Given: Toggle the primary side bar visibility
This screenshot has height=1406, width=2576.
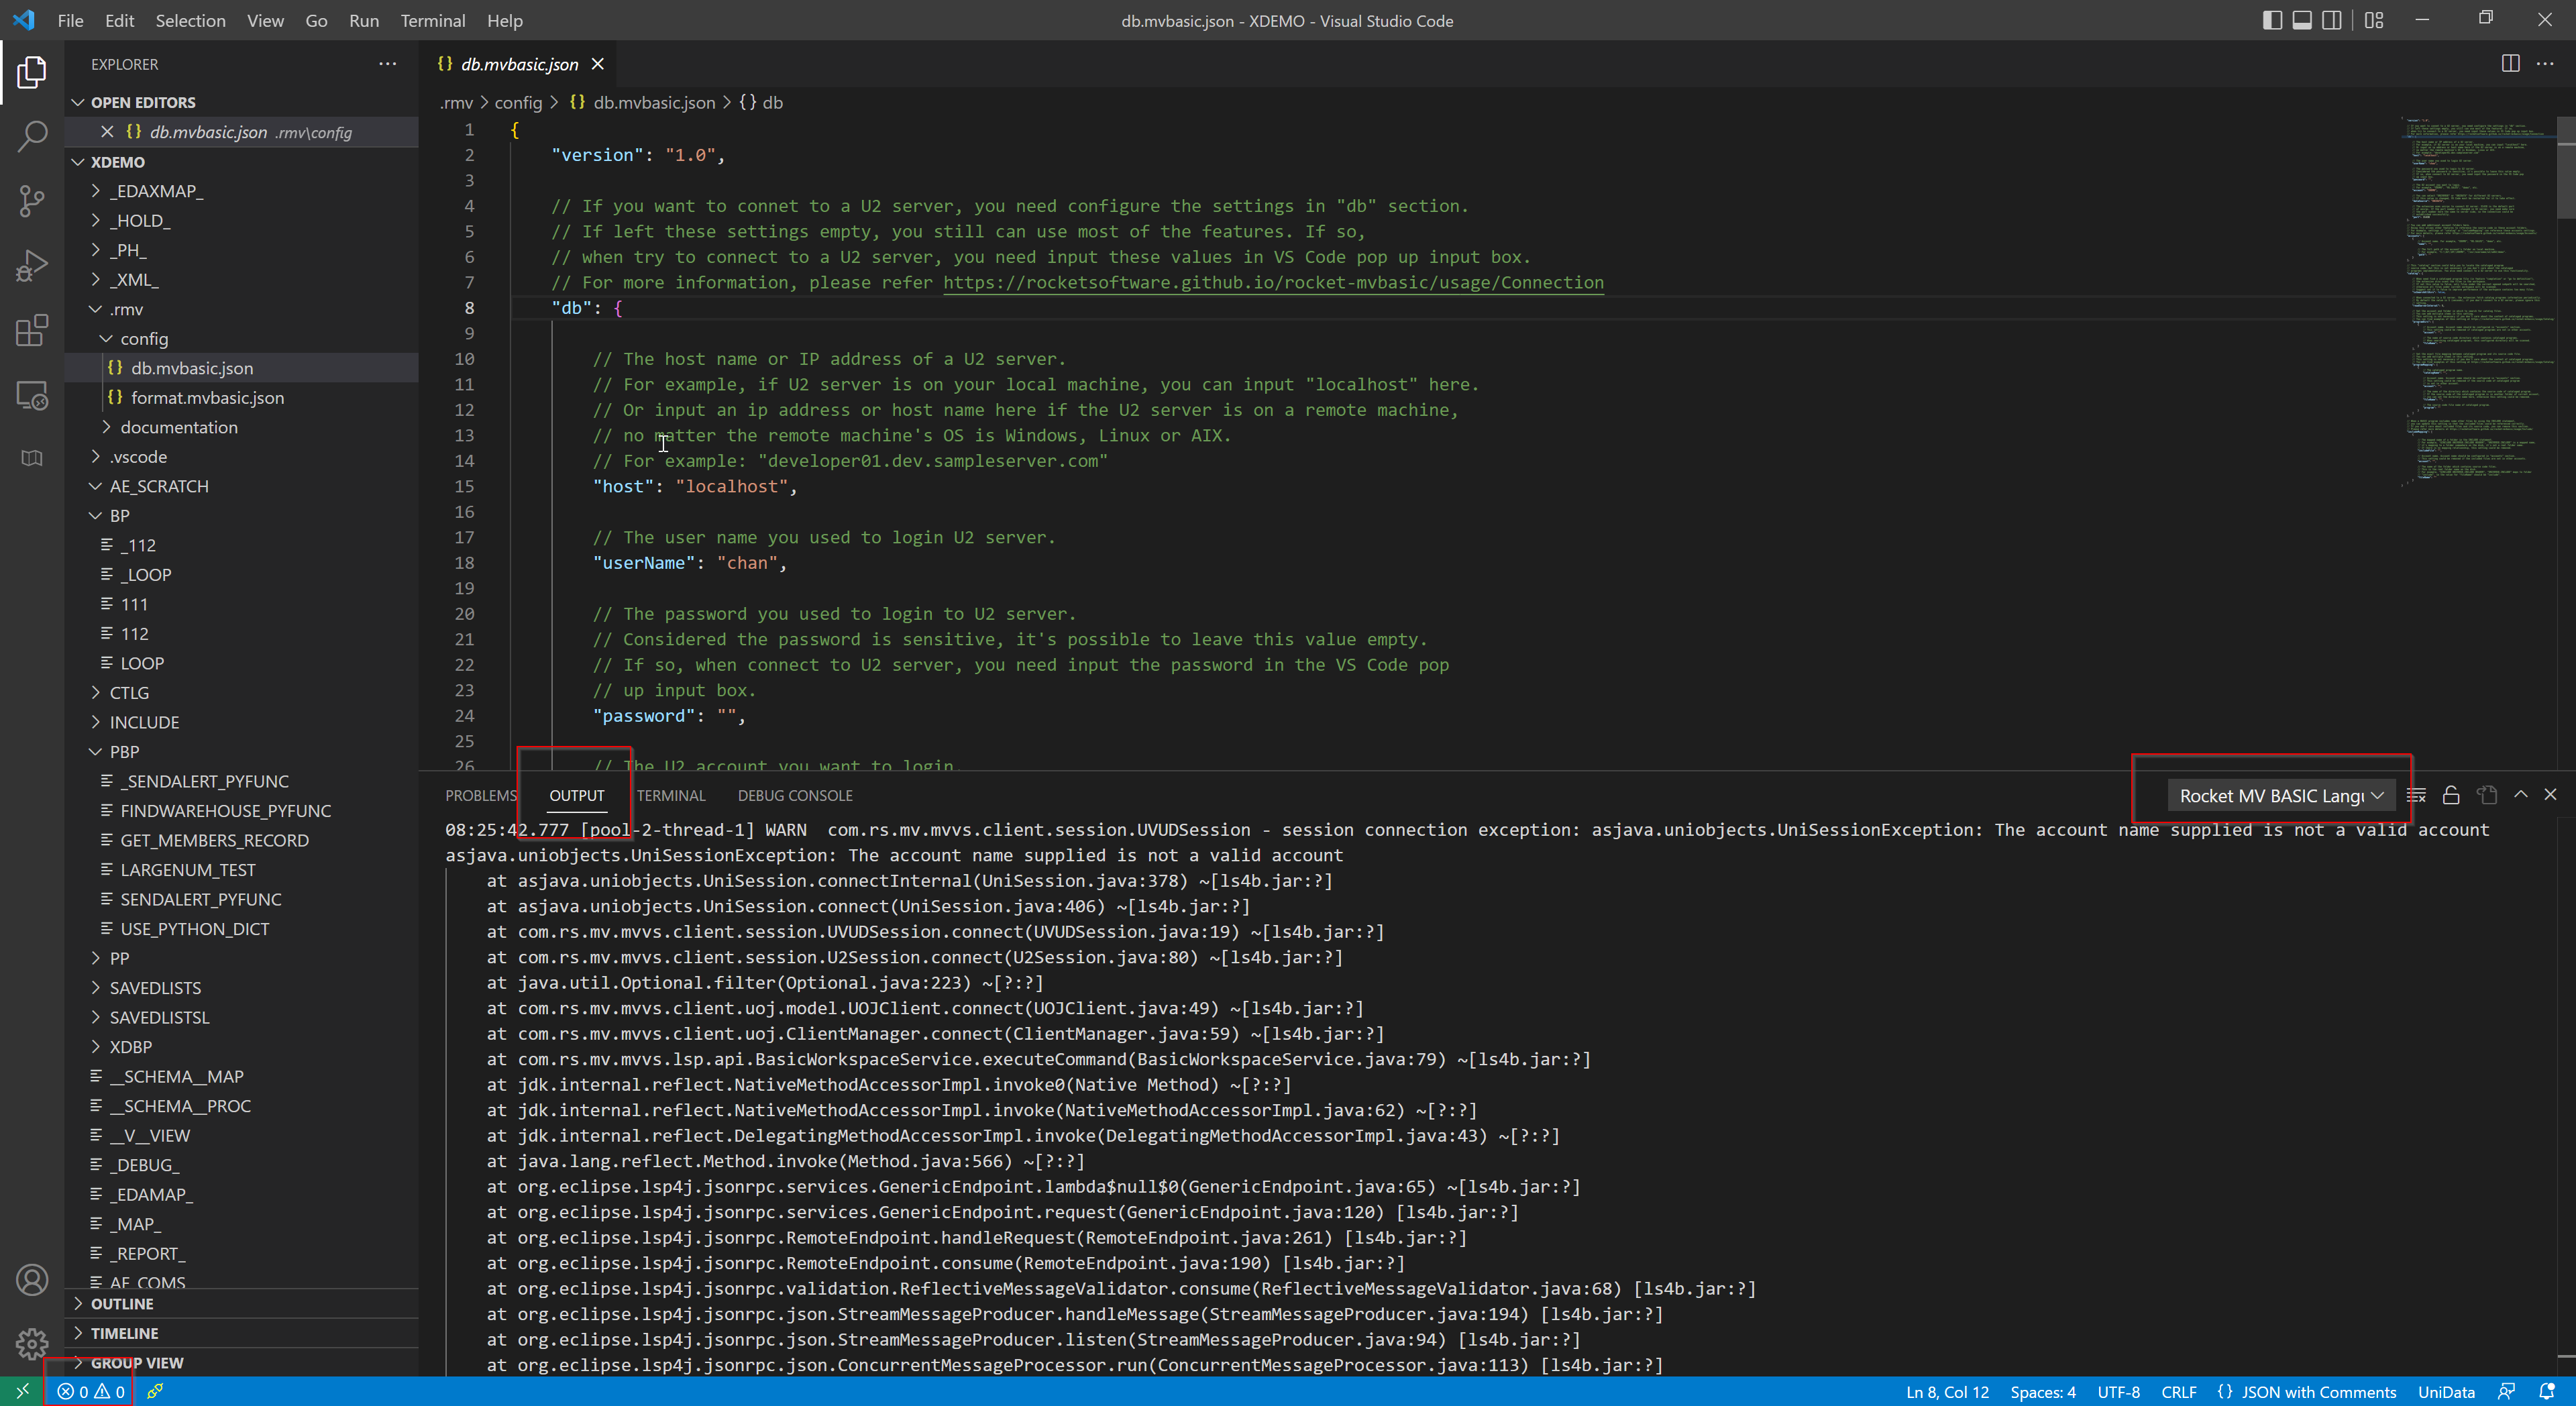Looking at the screenshot, I should pyautogui.click(x=2272, y=19).
